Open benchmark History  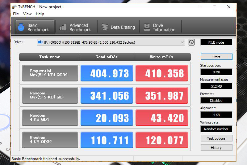(x=216, y=148)
